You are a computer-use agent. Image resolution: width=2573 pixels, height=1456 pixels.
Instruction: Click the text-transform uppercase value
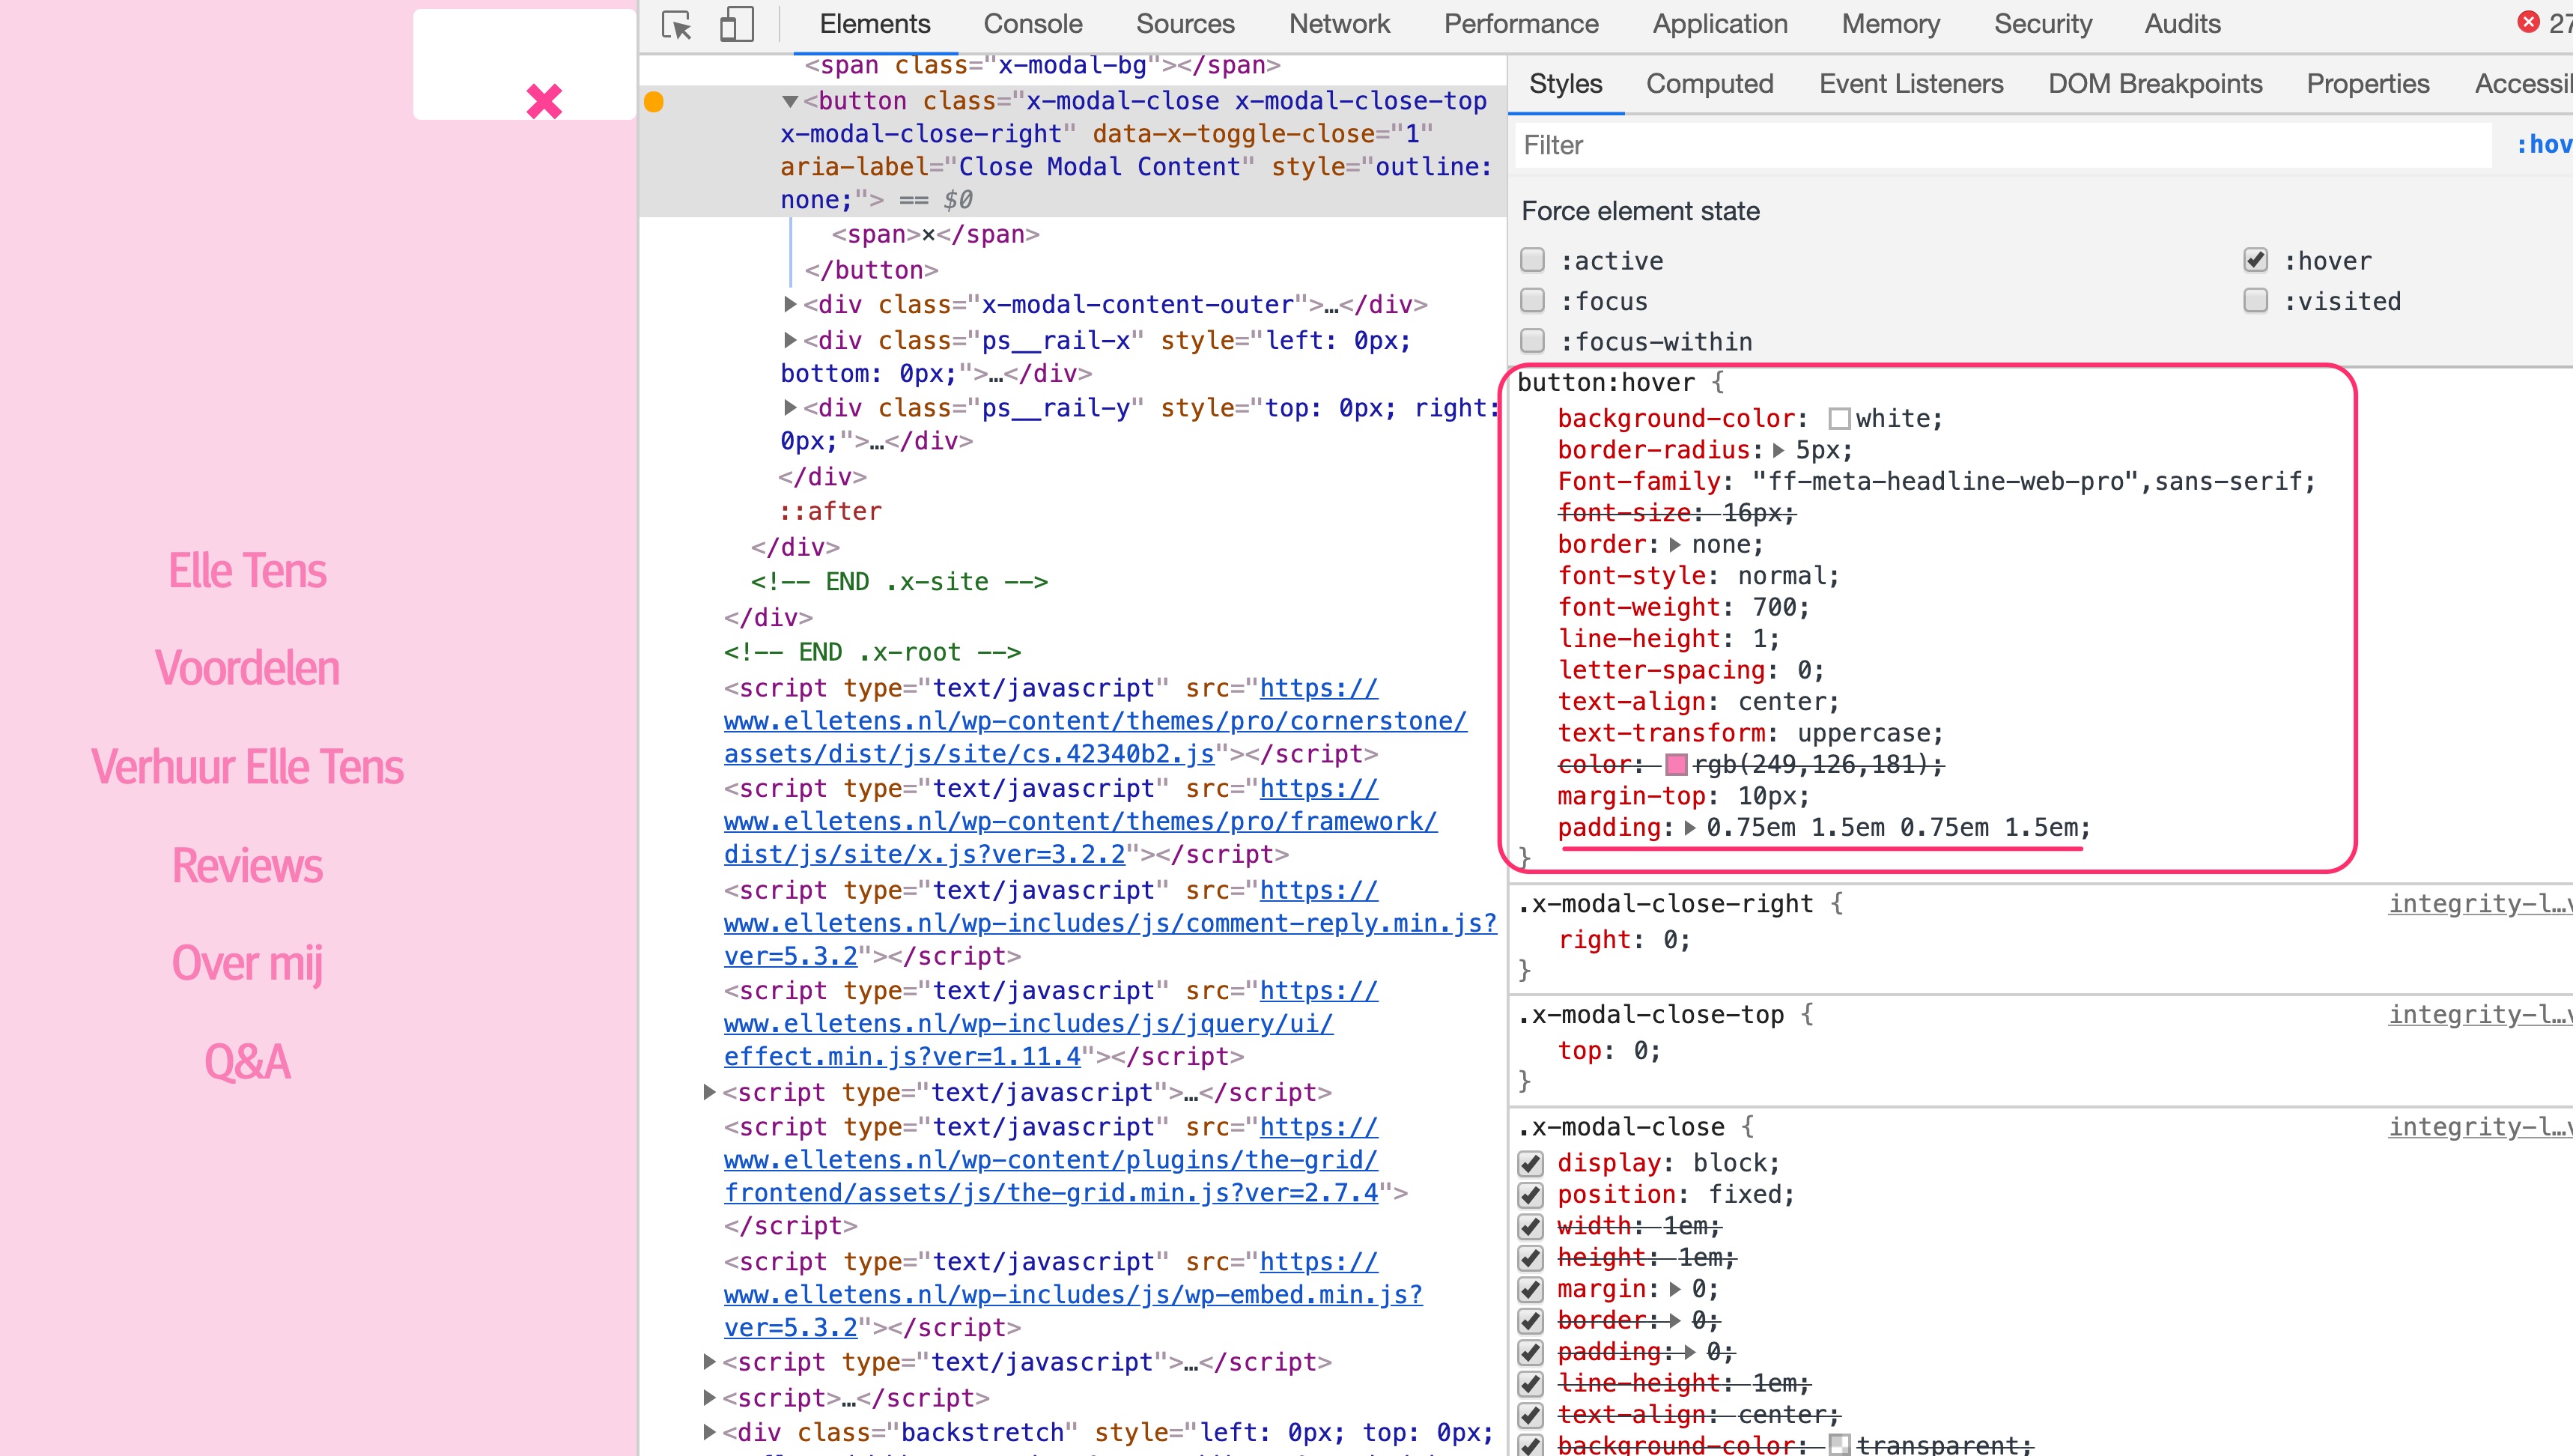[x=1863, y=733]
